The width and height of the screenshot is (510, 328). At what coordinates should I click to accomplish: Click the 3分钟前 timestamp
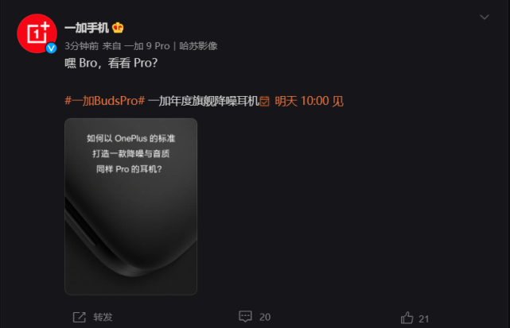[82, 46]
